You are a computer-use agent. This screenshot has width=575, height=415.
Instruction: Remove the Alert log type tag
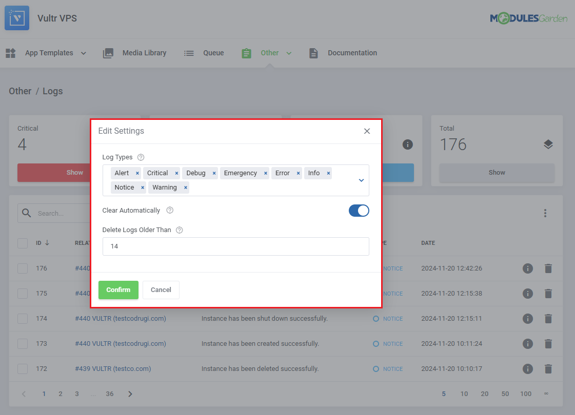(137, 173)
